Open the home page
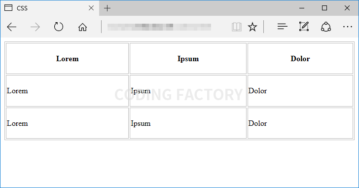Screen dimensions: 359x188 click(82, 27)
